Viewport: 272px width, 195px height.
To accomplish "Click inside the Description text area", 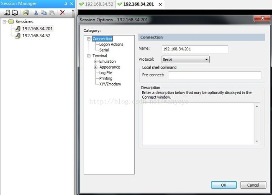I will click(x=198, y=124).
